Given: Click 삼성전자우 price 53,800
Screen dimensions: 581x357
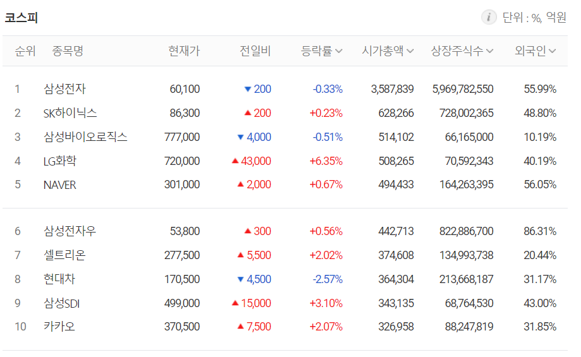Looking at the screenshot, I should (184, 231).
